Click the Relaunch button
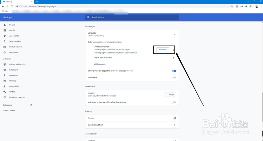Image resolution: width=263 pixels, height=141 pixels. click(163, 50)
